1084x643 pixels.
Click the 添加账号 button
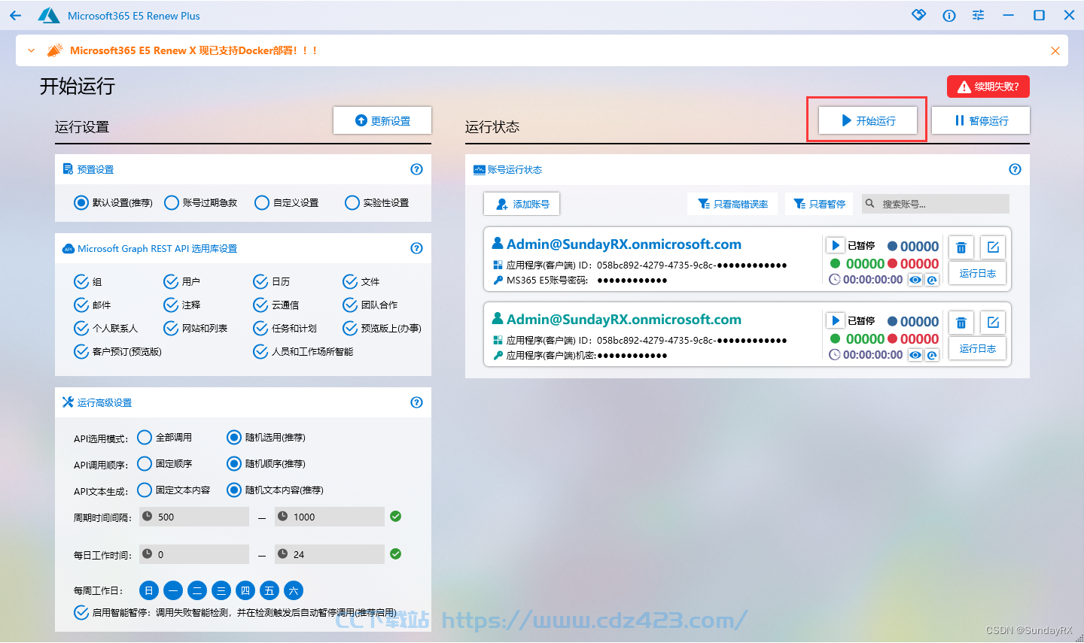(522, 204)
